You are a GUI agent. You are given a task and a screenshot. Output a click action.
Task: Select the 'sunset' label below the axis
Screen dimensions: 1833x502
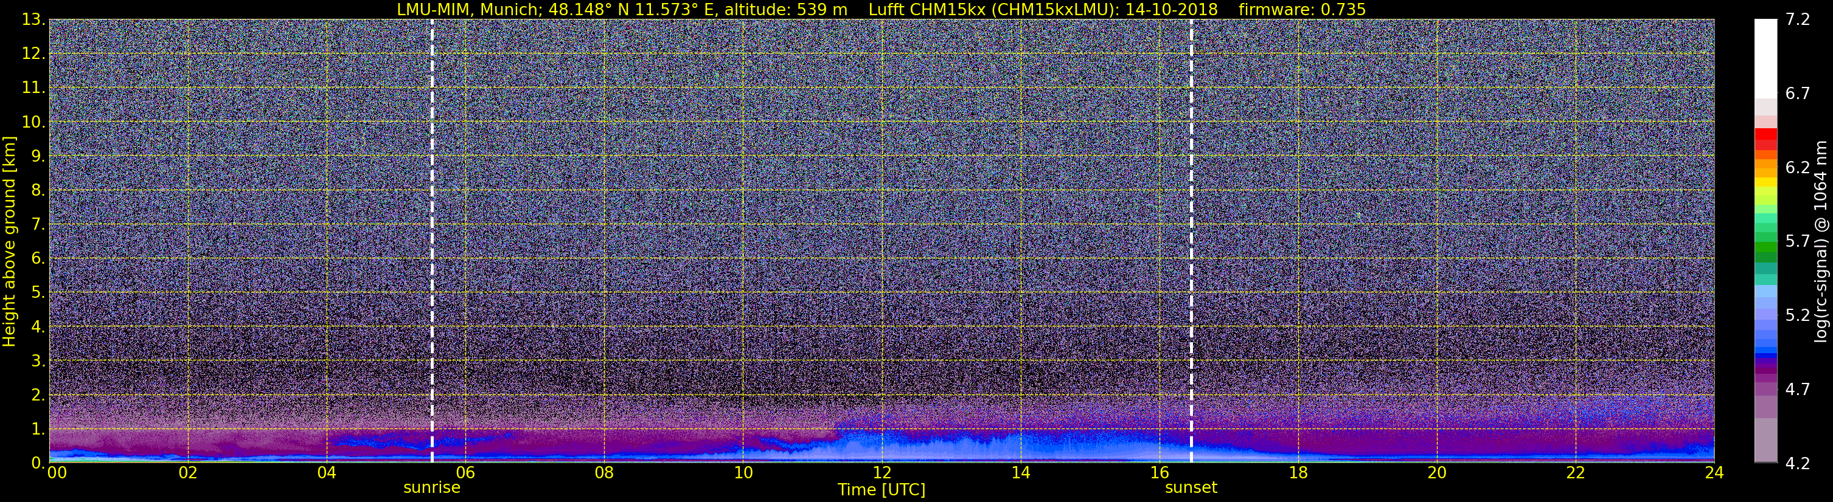(1191, 488)
